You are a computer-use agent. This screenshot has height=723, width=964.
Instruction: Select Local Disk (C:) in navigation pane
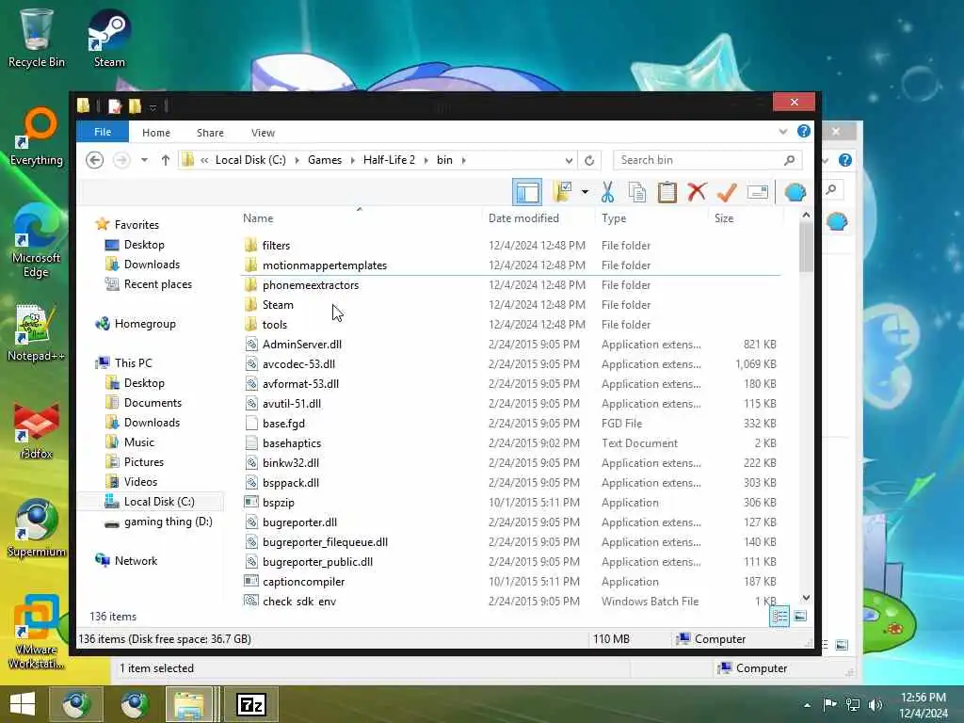pyautogui.click(x=158, y=502)
